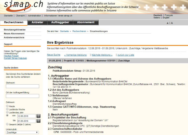The width and height of the screenshot is (188, 135).
Task: Open Anbieterverzeichnis in the sidebar
Action: (14, 37)
